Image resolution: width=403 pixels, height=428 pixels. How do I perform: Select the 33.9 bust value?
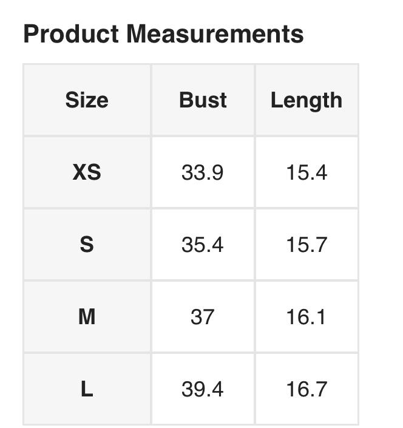tap(203, 172)
